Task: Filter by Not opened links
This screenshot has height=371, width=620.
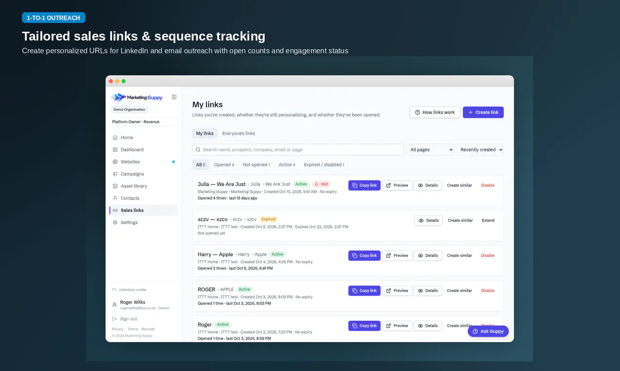Action: point(256,165)
